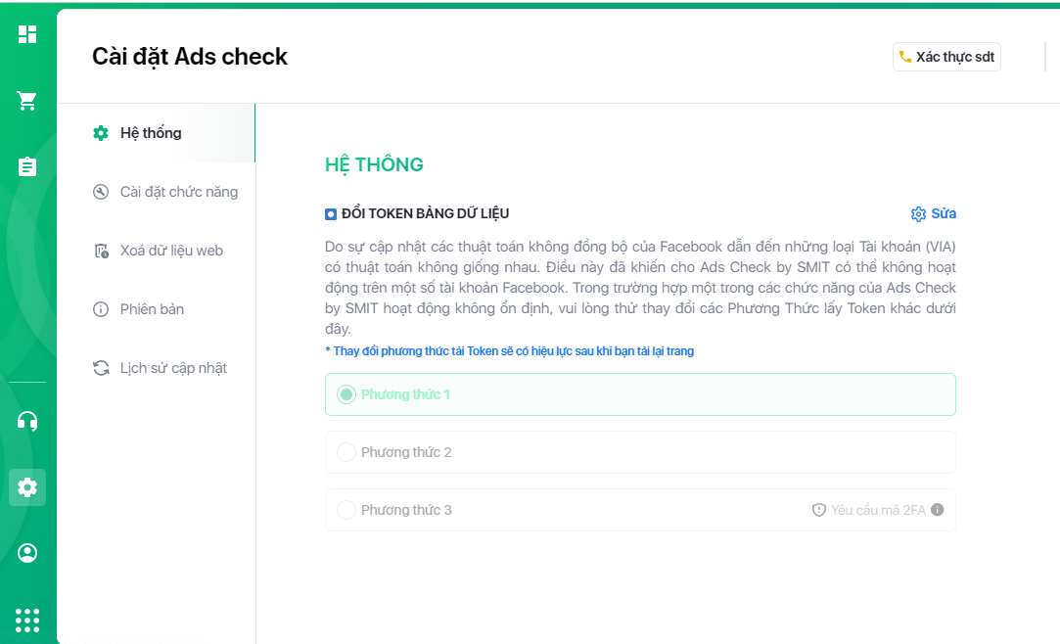Open the Cài đặt chức năng tab
Screen dimensions: 1060x644
[x=178, y=192]
